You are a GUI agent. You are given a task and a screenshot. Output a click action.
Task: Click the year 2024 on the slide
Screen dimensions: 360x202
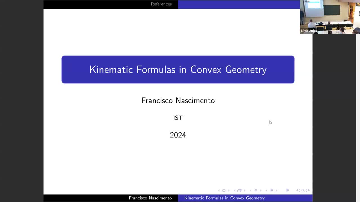(x=178, y=135)
